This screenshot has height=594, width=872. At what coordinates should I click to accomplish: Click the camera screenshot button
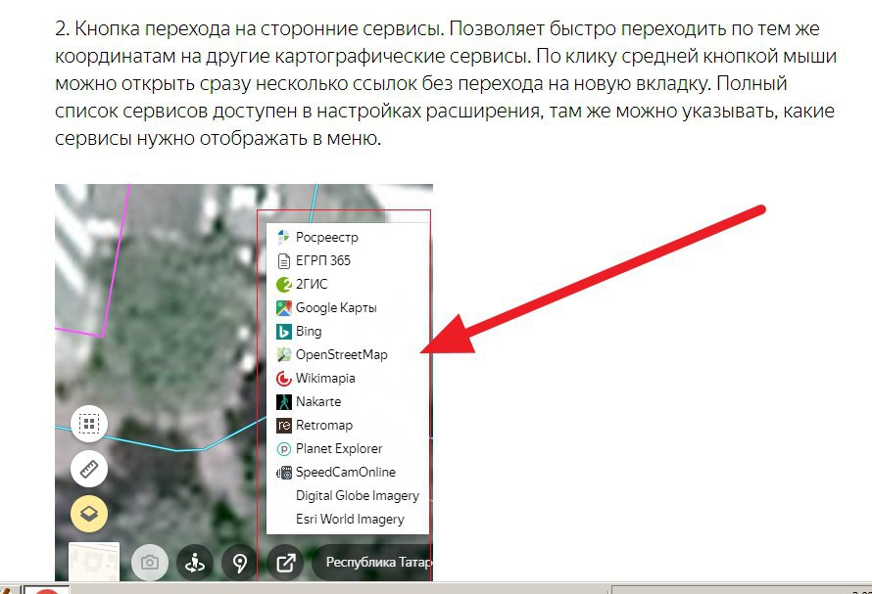tap(150, 563)
